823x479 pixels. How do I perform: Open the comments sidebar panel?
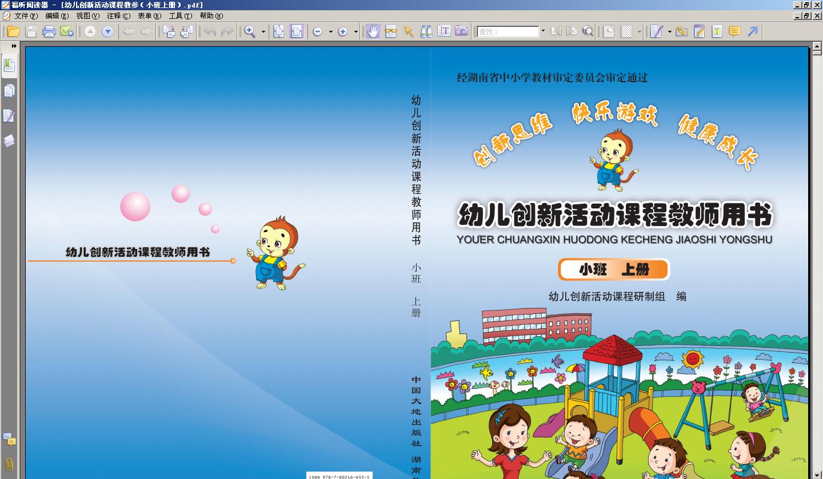[x=9, y=439]
